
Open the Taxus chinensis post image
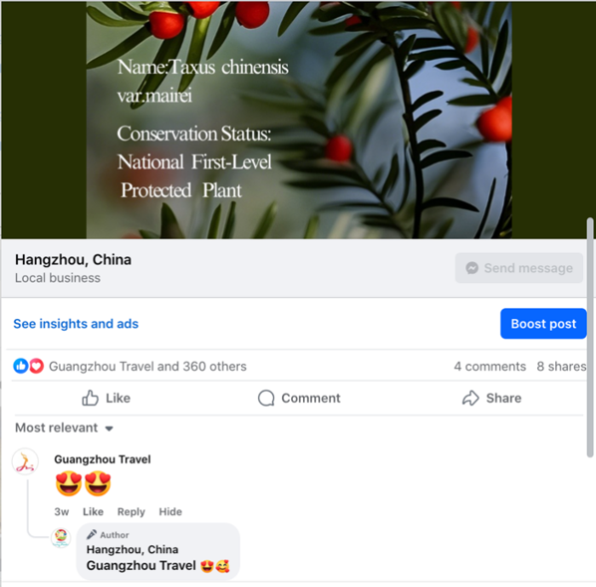(x=299, y=119)
